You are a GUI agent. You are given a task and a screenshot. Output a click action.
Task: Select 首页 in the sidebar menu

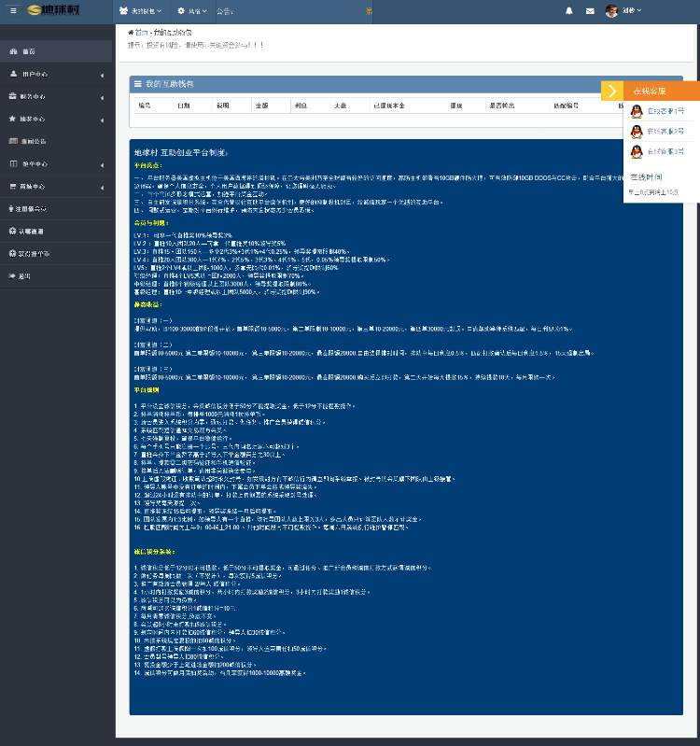28,51
